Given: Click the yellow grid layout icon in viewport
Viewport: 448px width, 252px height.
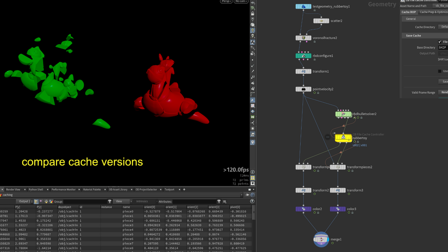Looking at the screenshot, I should click(x=253, y=178).
